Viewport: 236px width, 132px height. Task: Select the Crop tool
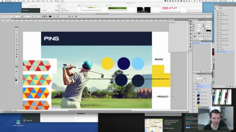coord(17,40)
